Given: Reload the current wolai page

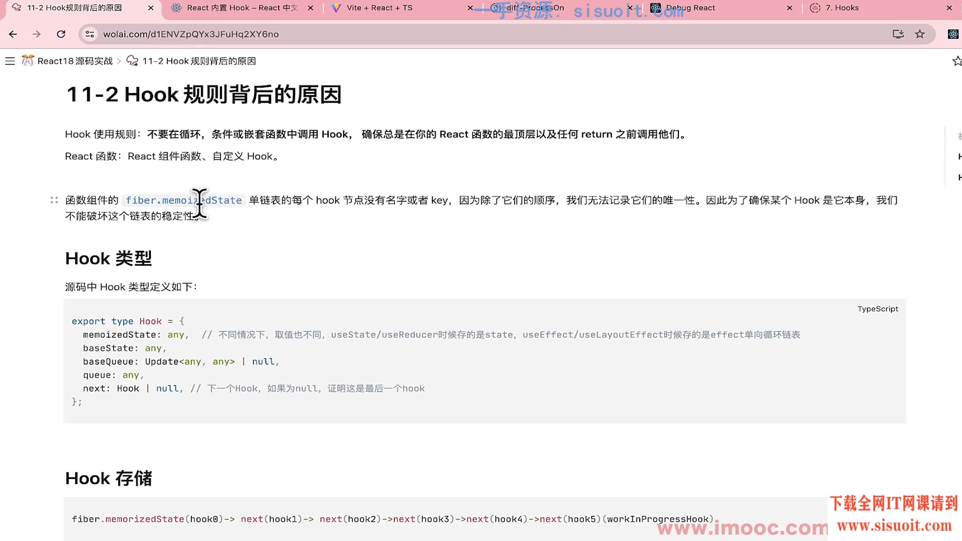Looking at the screenshot, I should (x=61, y=34).
